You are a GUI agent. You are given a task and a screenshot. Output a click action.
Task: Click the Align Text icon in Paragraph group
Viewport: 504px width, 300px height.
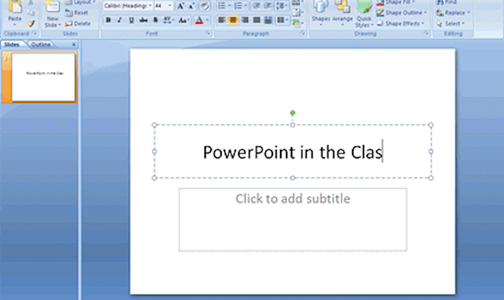pos(297,12)
